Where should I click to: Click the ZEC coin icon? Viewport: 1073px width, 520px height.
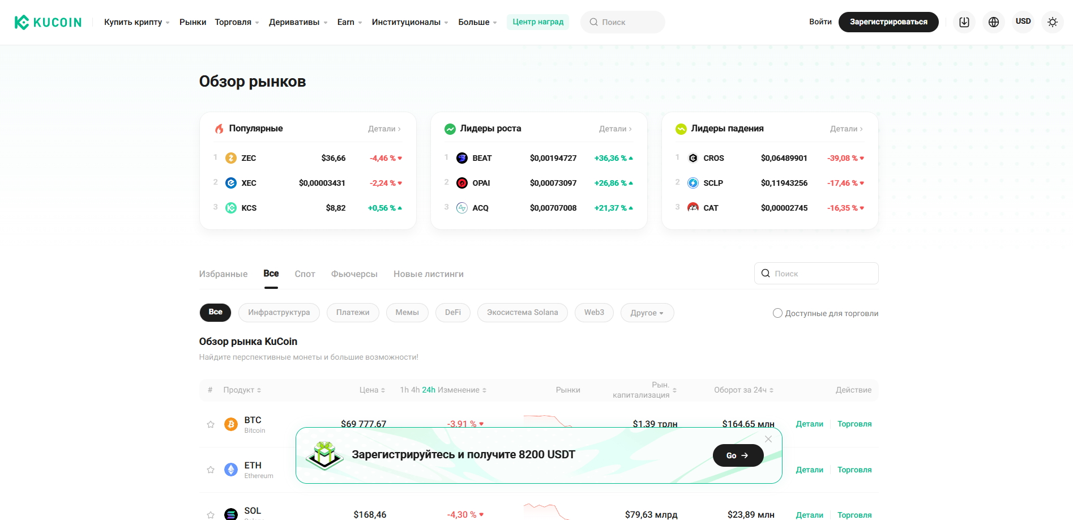tap(231, 158)
